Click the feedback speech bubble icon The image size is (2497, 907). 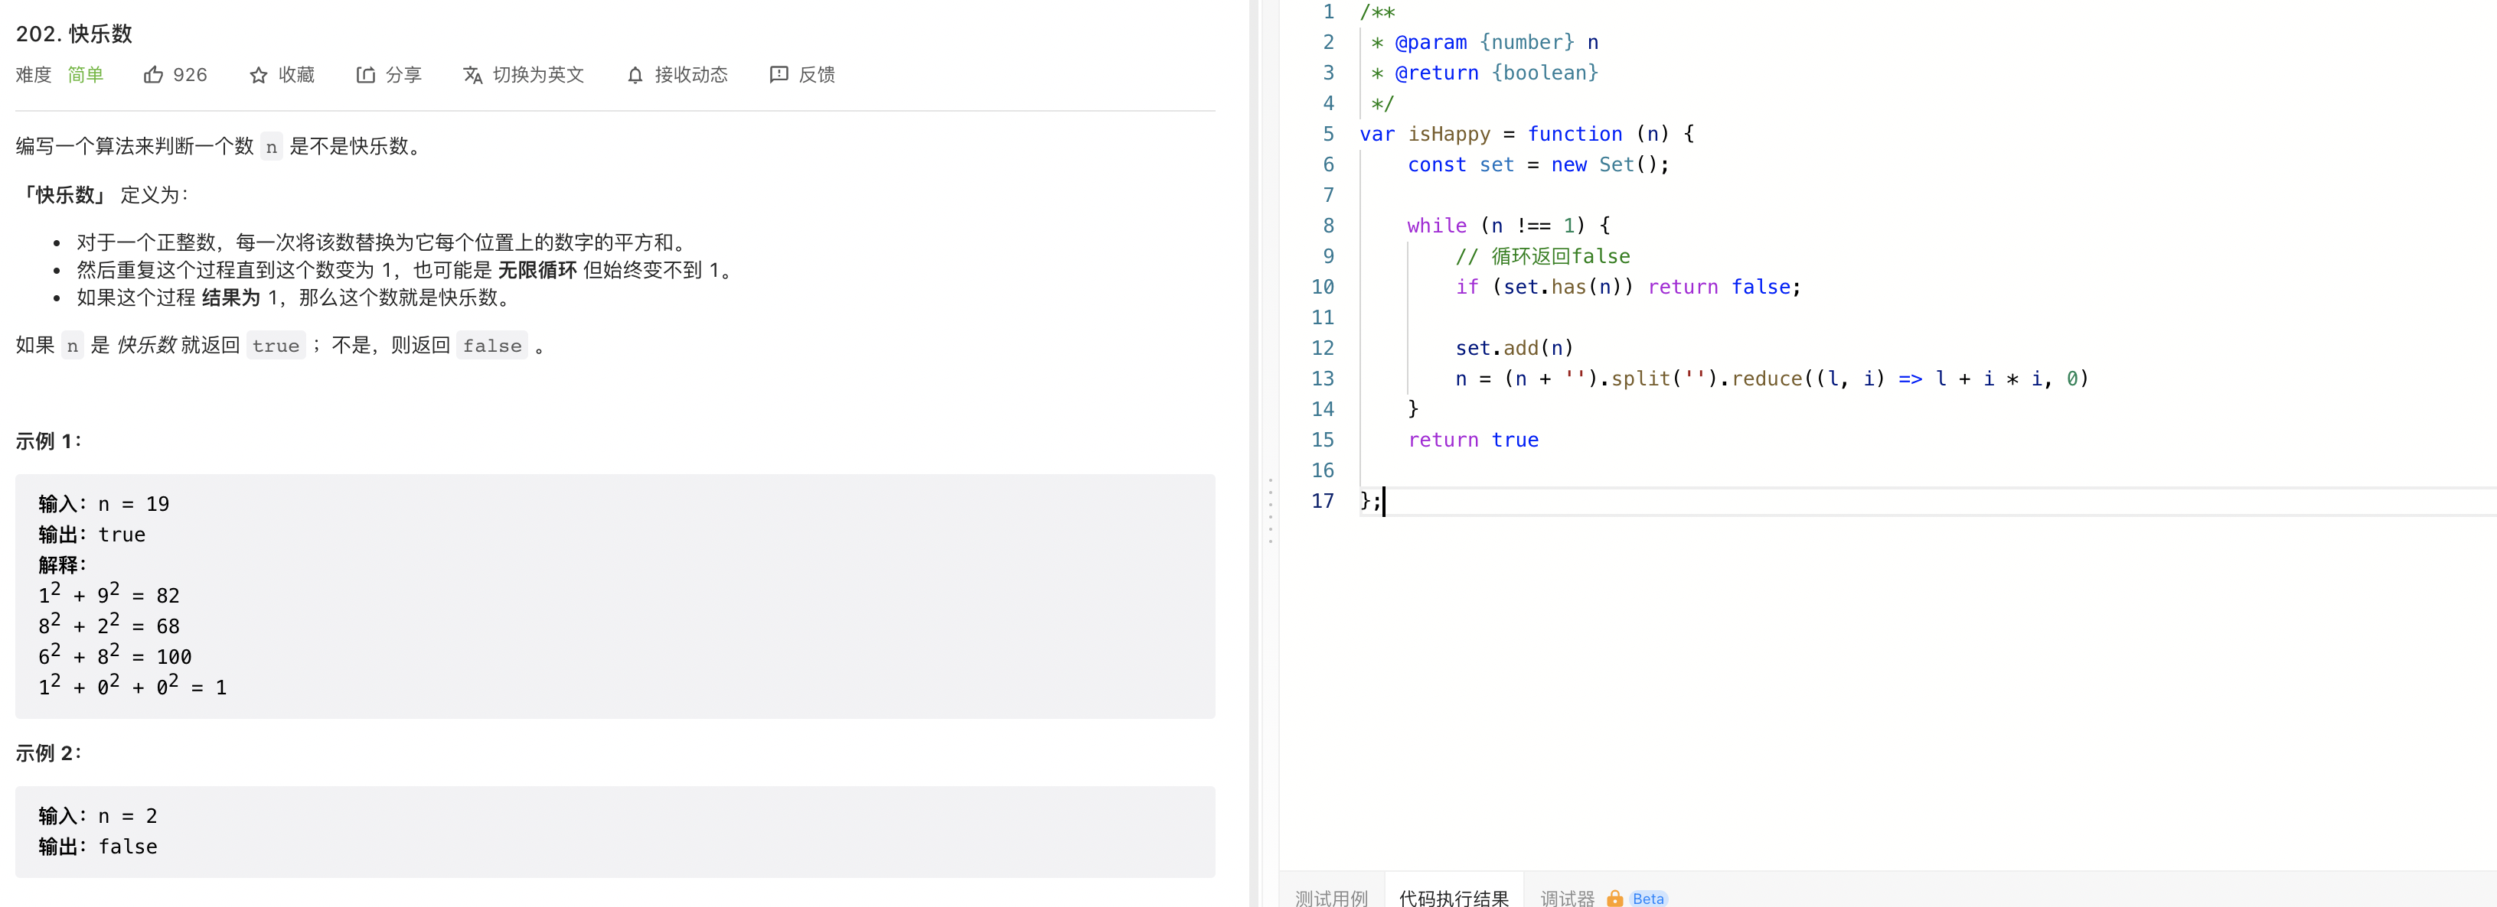point(778,74)
